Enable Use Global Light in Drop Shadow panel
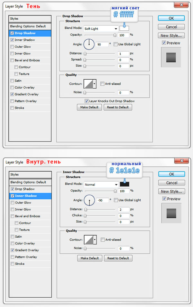193x307 pixels. coord(115,44)
